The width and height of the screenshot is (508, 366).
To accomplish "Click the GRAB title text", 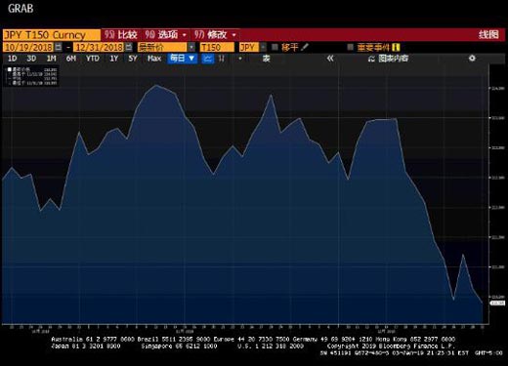I will pos(21,9).
